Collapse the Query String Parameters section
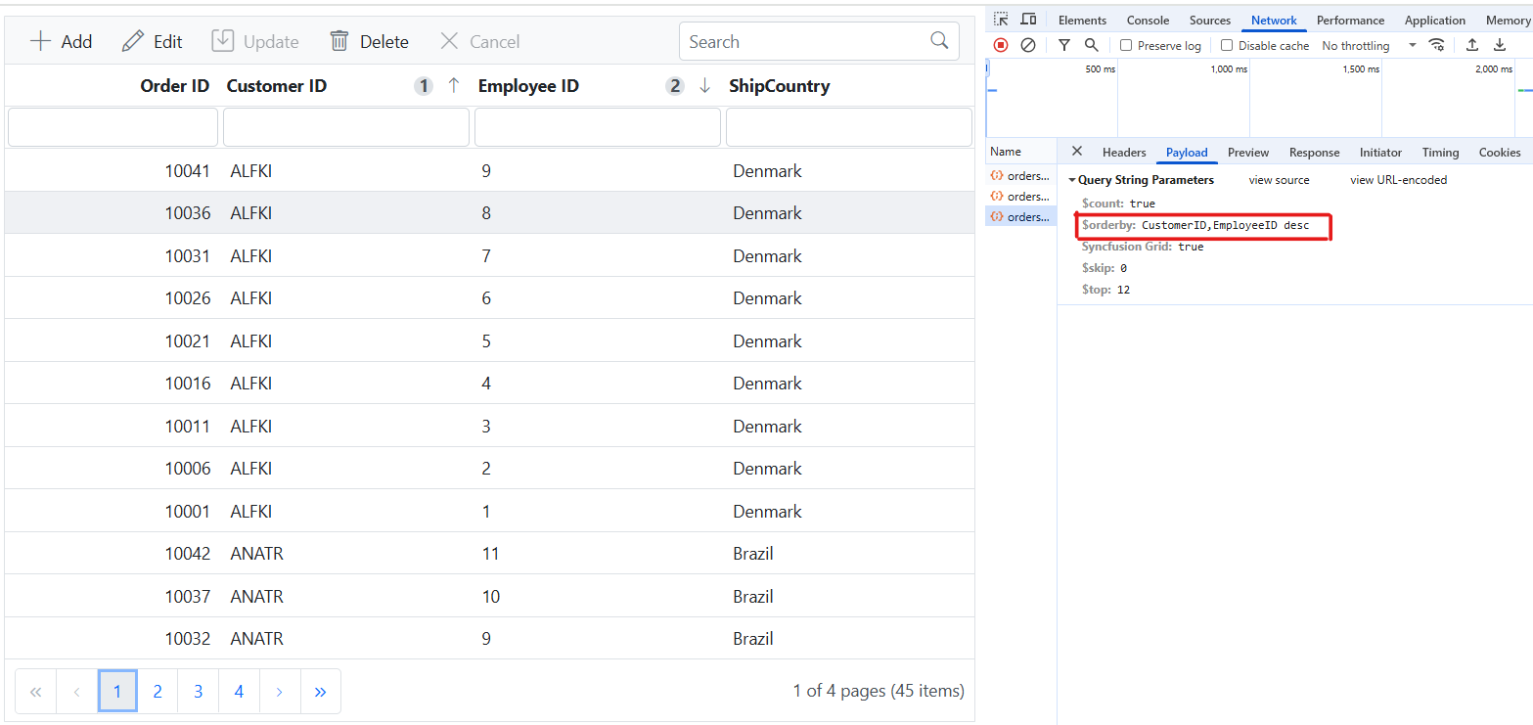 coord(1070,179)
